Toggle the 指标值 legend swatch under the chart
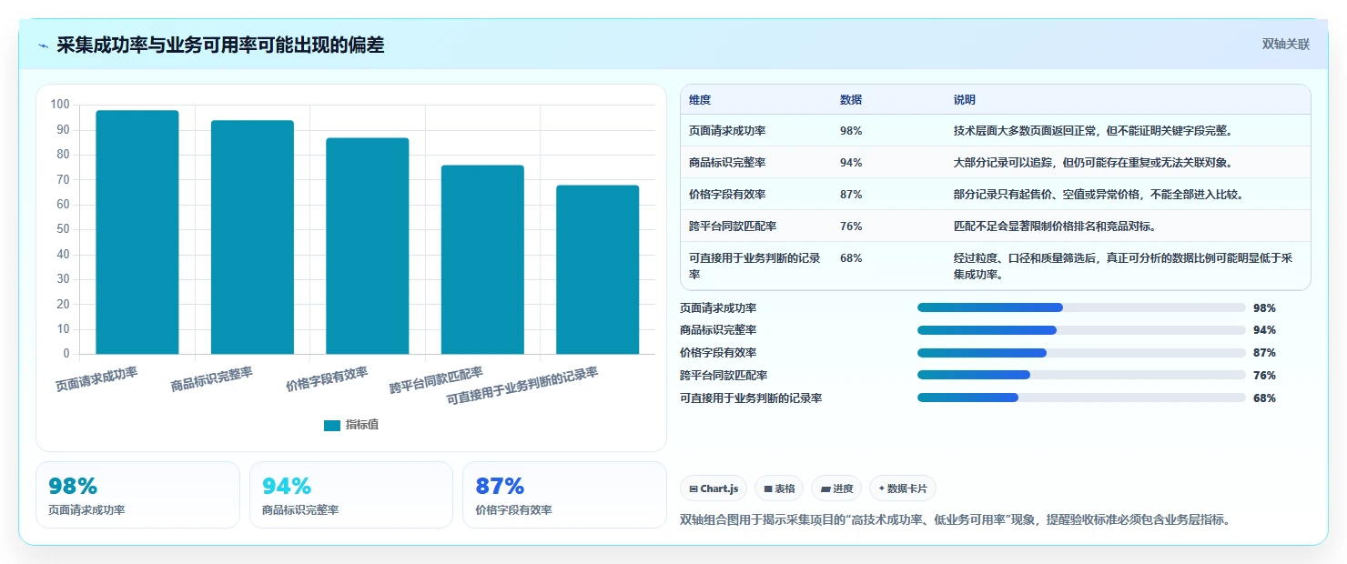The image size is (1347, 564). (332, 426)
